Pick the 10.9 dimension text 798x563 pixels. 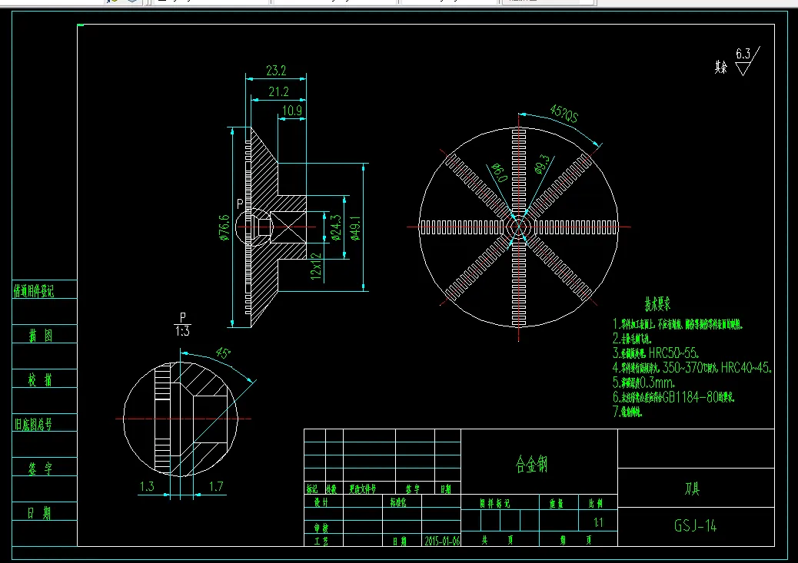tap(291, 111)
